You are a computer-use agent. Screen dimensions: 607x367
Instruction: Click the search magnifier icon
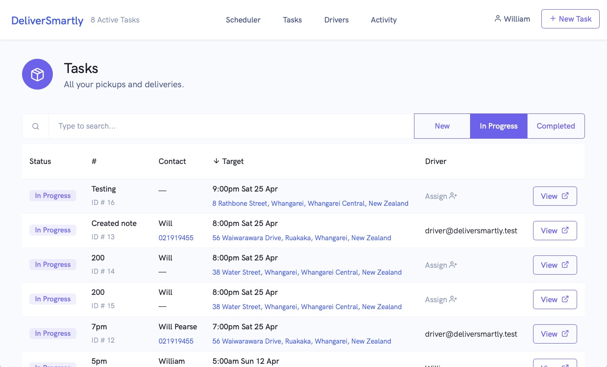[x=35, y=126]
